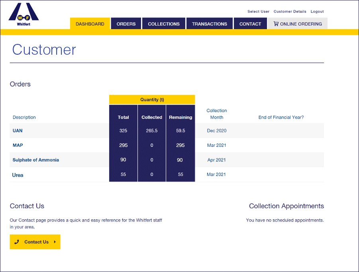Click the Whitfert logo
The image size is (359, 272).
(24, 14)
